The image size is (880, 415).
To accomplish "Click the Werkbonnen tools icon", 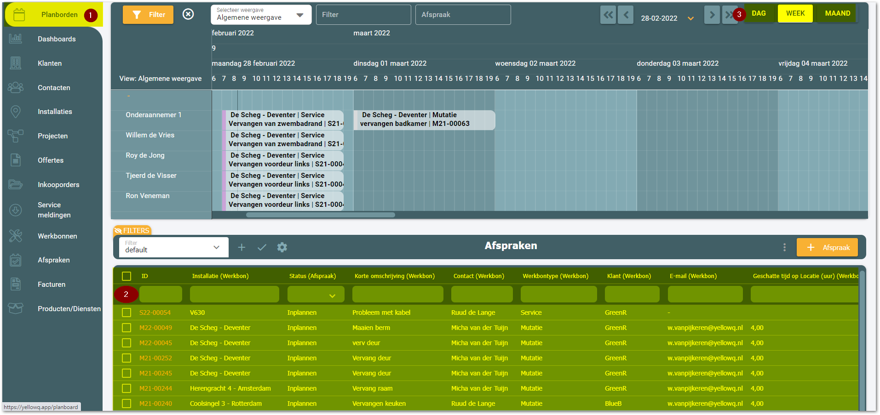I will (16, 236).
